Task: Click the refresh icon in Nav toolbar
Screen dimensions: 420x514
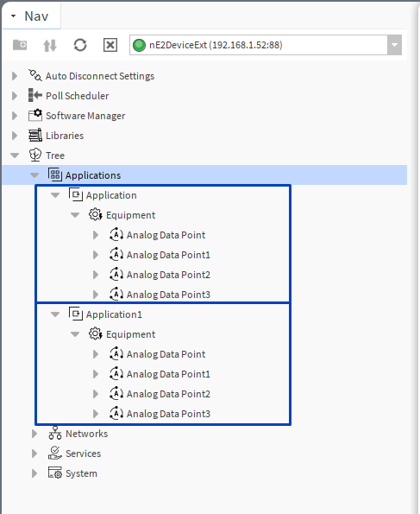Action: click(x=80, y=45)
